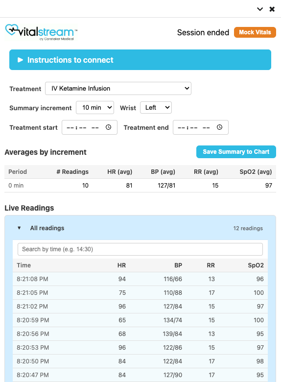Click the Time column header in Live Readings
Image resolution: width=281 pixels, height=382 pixels.
24,265
